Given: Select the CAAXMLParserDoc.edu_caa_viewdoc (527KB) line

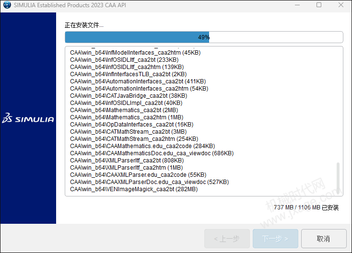Looking at the screenshot, I should click(149, 182).
